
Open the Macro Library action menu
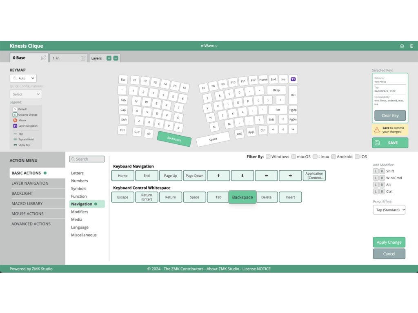(x=27, y=203)
